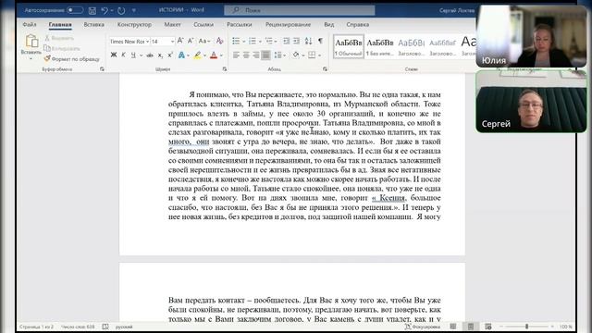
Task: Toggle Strikethrough formatting
Action: [x=150, y=55]
